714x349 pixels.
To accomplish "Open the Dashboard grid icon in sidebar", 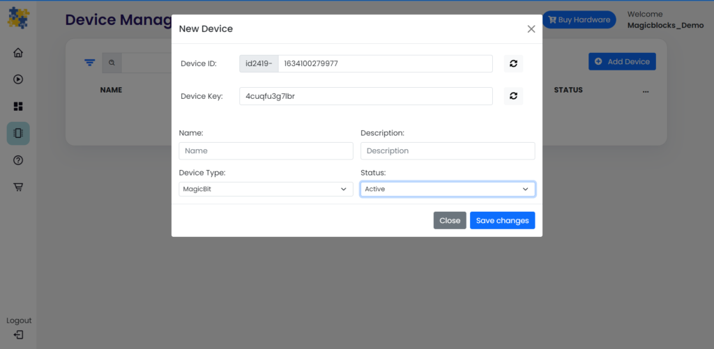I will 18,106.
